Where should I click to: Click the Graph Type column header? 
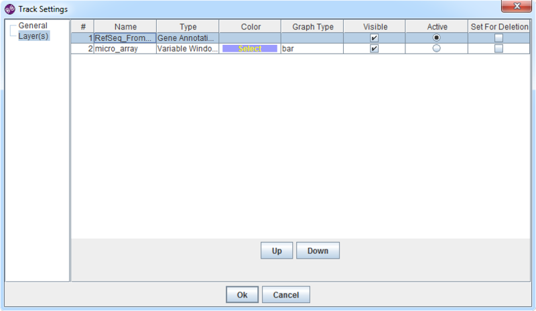(x=312, y=27)
